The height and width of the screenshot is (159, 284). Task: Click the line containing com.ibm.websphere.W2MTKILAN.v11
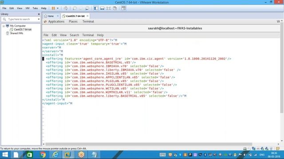pos(106,92)
